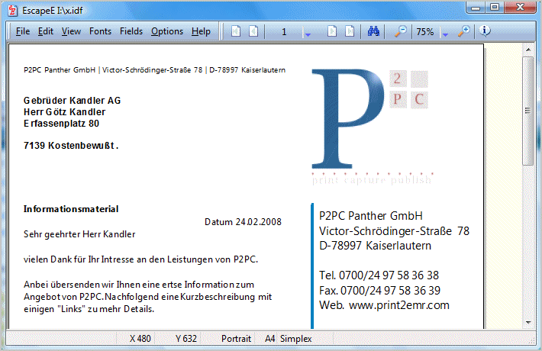Screen dimensions: 542x351
Task: Click the telephone number line 'Tel. 0700/24 97 58 36 38'
Action: pyautogui.click(x=379, y=275)
